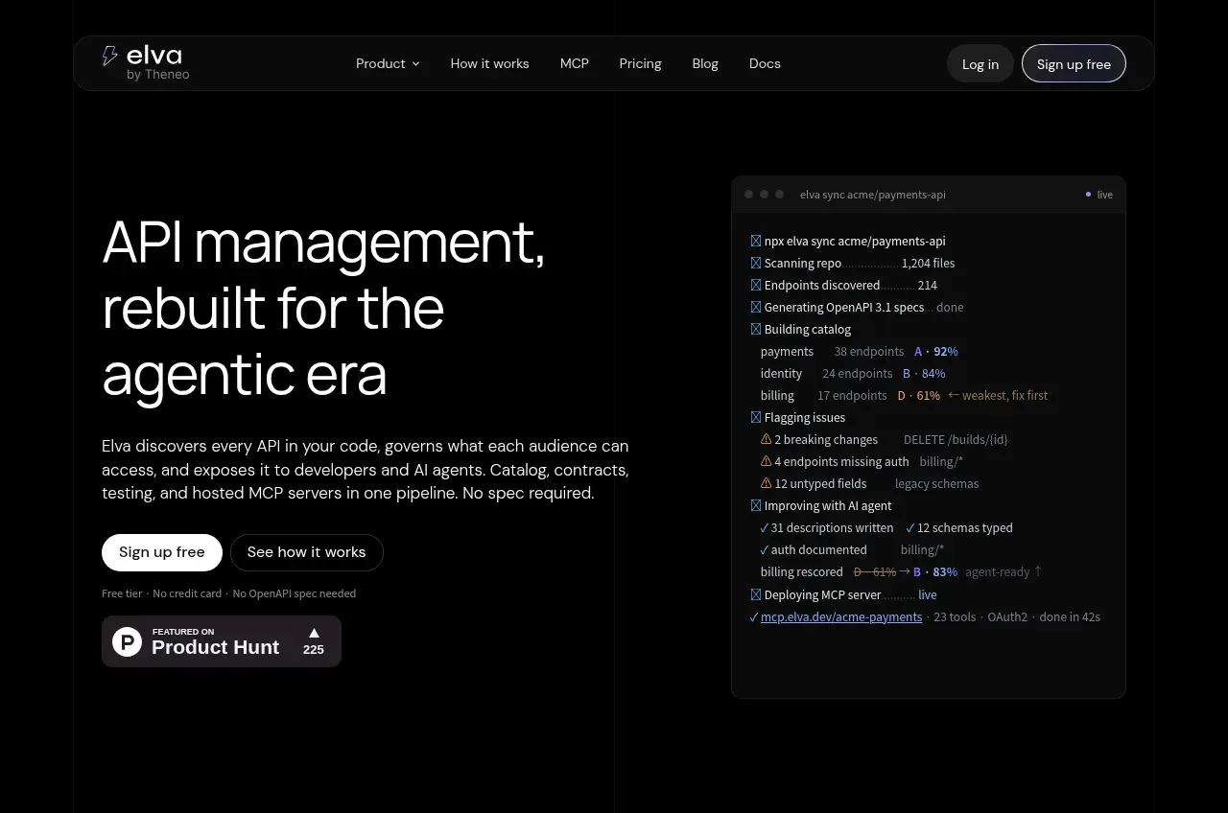Click the warning icon beside 2 breaking changes
This screenshot has height=813, width=1228.
(766, 439)
